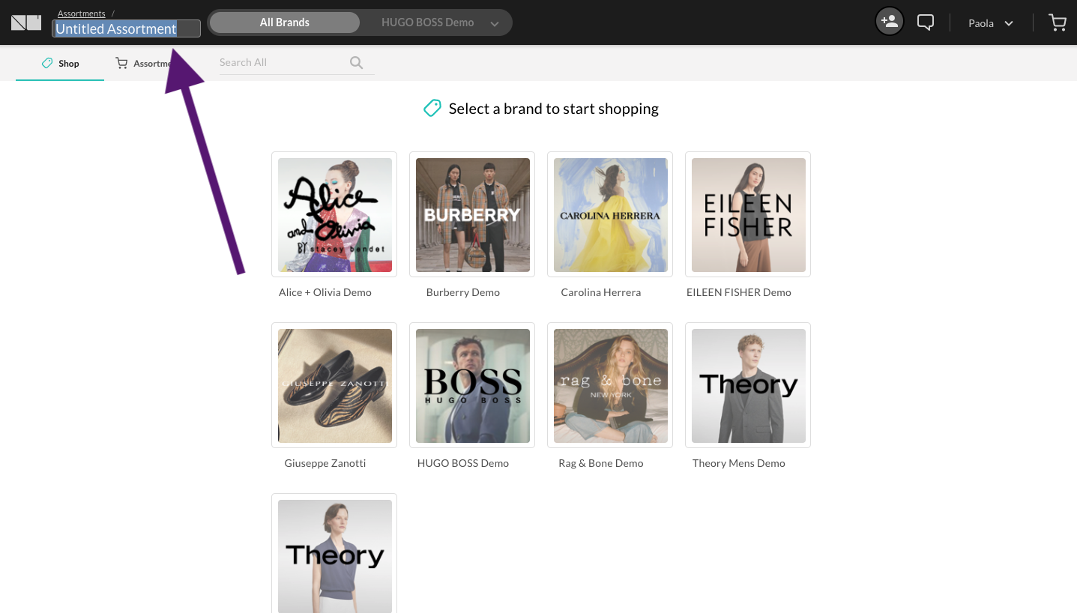Open the Carolina Herrera brand thumbnail

611,215
